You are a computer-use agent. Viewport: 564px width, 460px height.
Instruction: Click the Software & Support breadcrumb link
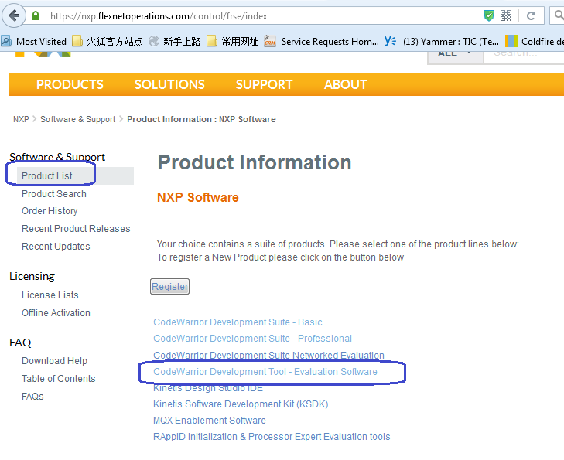pyautogui.click(x=77, y=119)
